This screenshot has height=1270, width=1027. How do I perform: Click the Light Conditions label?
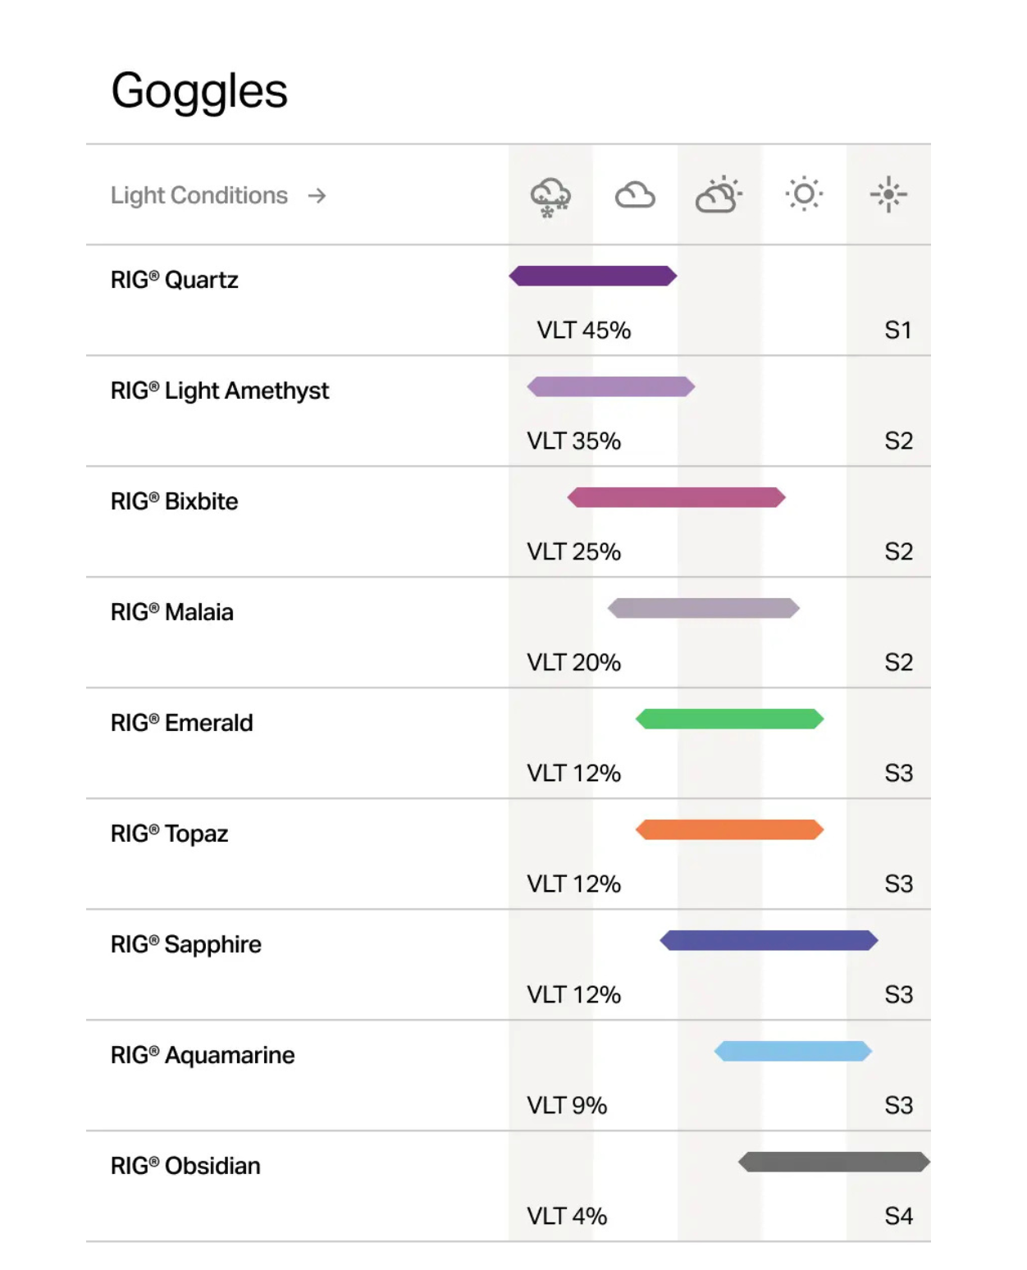coord(199,196)
